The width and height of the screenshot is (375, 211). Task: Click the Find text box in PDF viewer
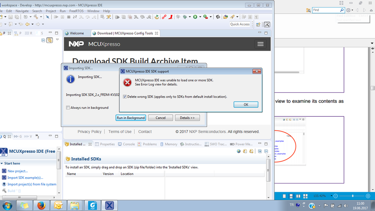coord(328,10)
